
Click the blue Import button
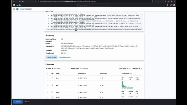pos(18,102)
